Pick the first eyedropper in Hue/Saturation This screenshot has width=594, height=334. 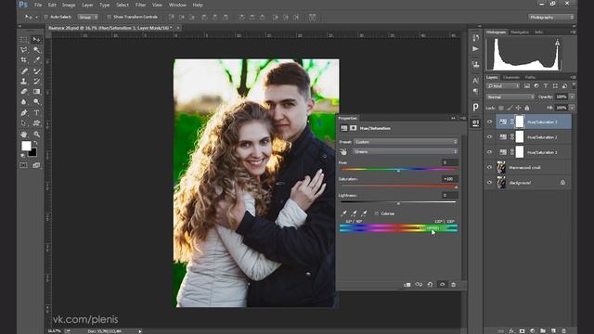point(343,213)
